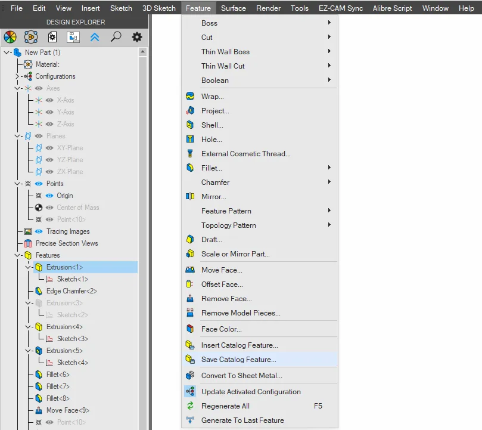Toggle visibility of the Points group
Image resolution: width=482 pixels, height=430 pixels.
(x=38, y=184)
